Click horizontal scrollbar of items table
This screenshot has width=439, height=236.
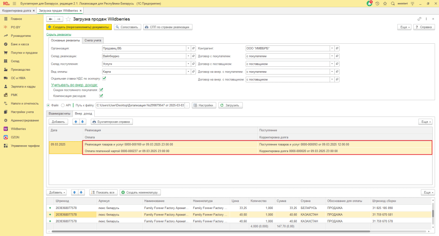(x=210, y=232)
